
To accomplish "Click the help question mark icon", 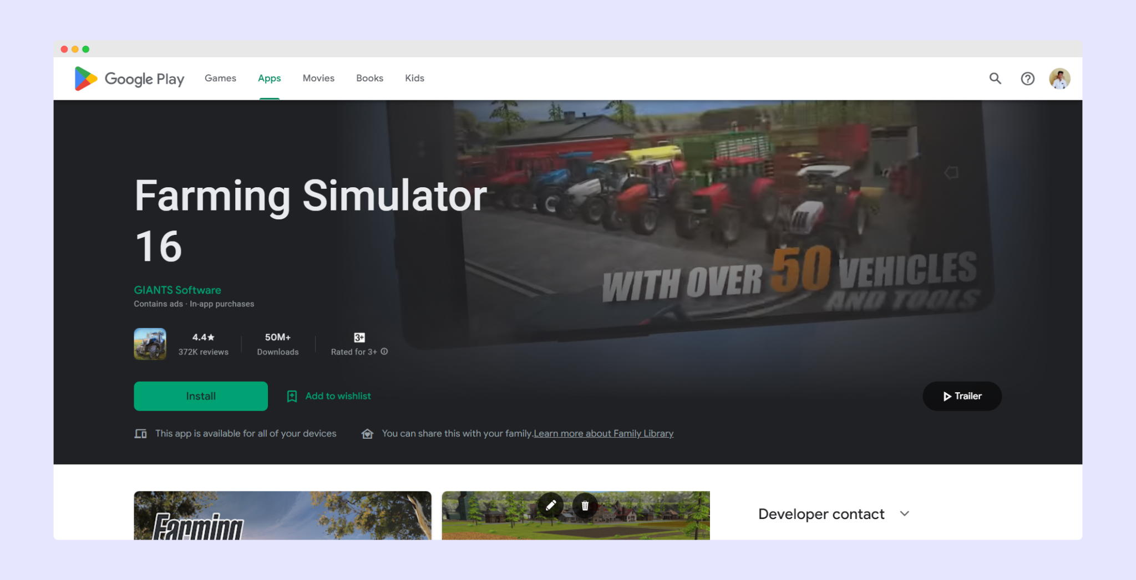I will tap(1027, 79).
